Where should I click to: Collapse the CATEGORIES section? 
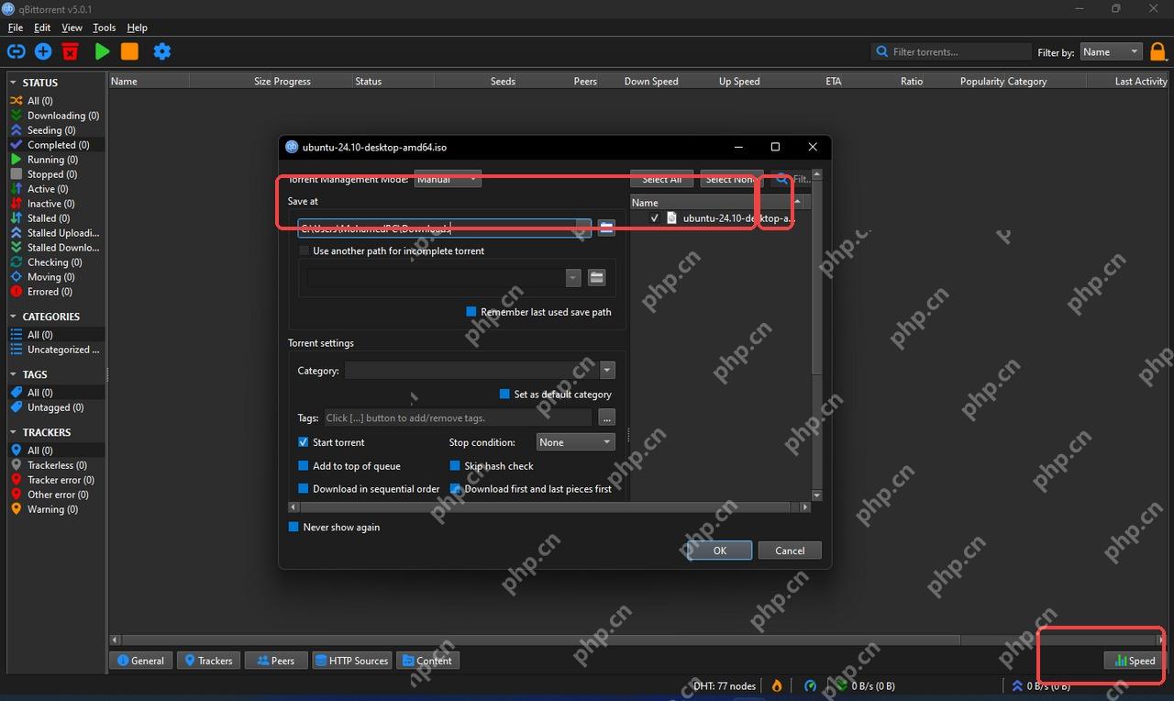click(x=14, y=317)
